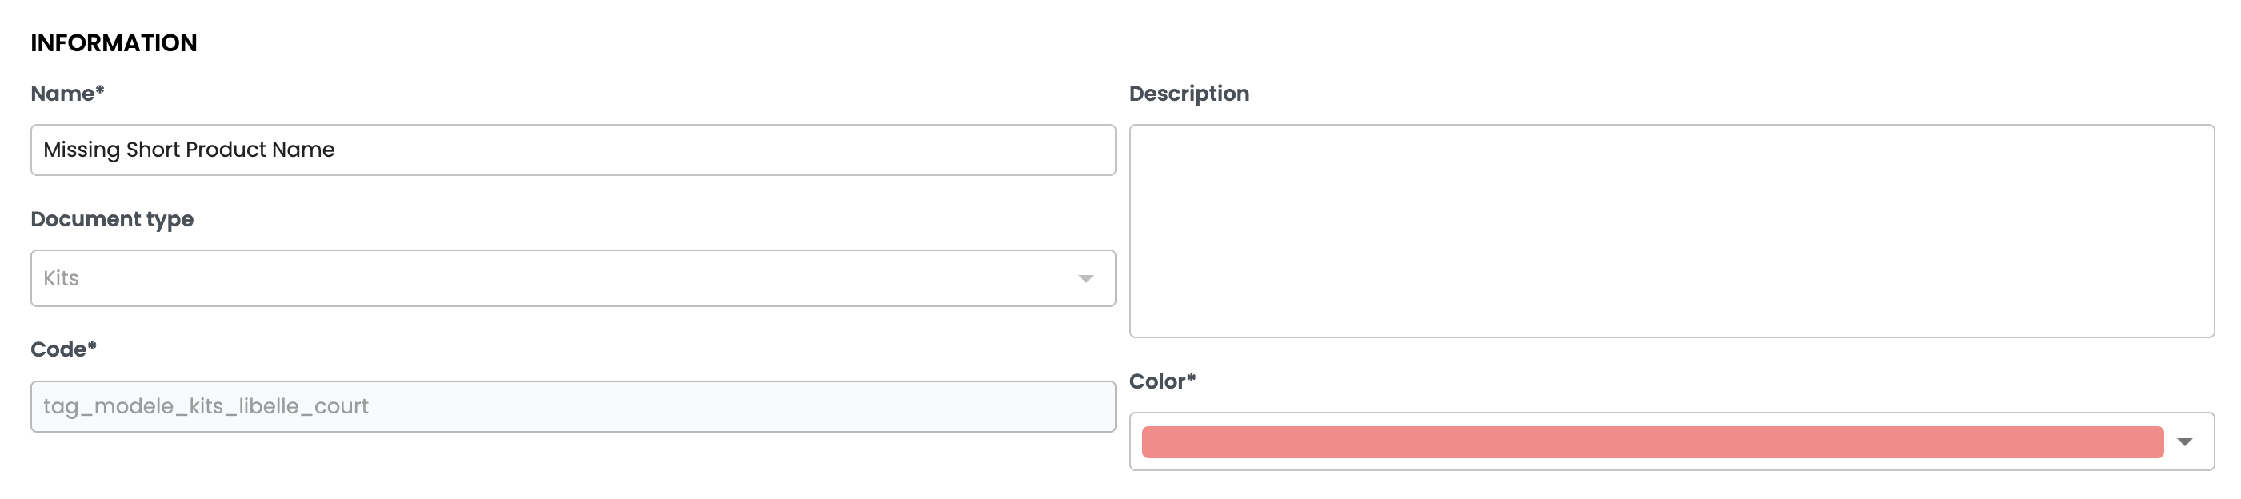Select the salmon pink color swatch bar

(x=1652, y=441)
